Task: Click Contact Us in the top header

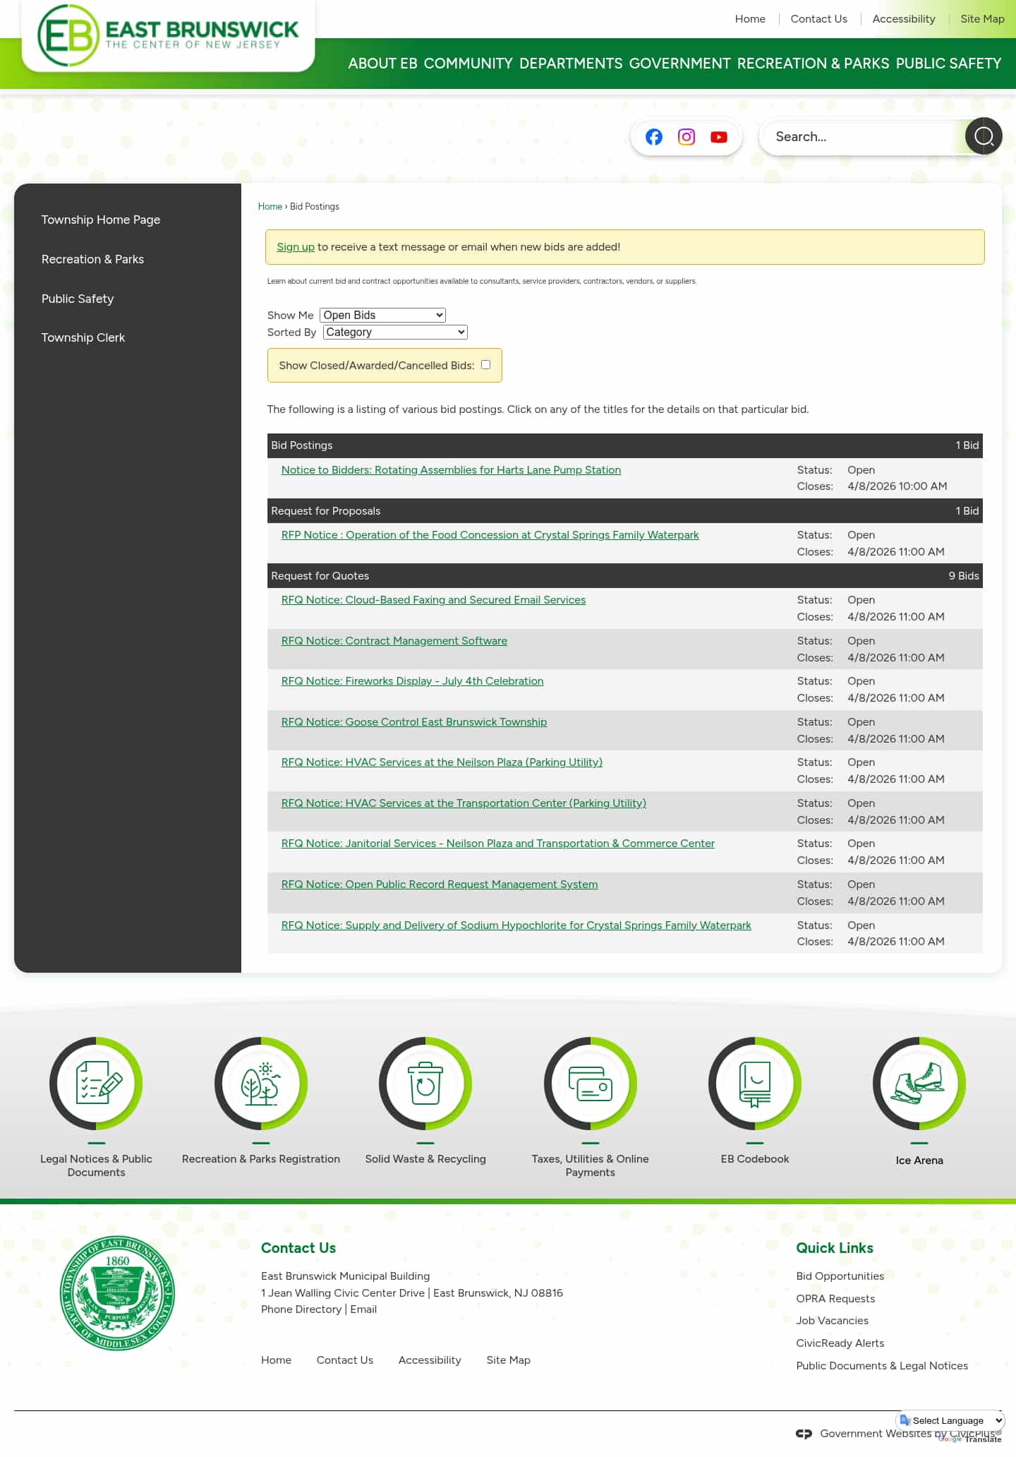Action: point(819,19)
